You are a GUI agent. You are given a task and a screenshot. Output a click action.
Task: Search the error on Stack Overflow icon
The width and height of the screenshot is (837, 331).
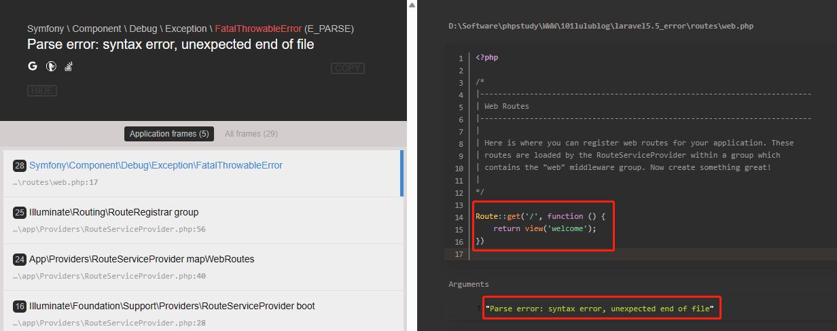69,67
